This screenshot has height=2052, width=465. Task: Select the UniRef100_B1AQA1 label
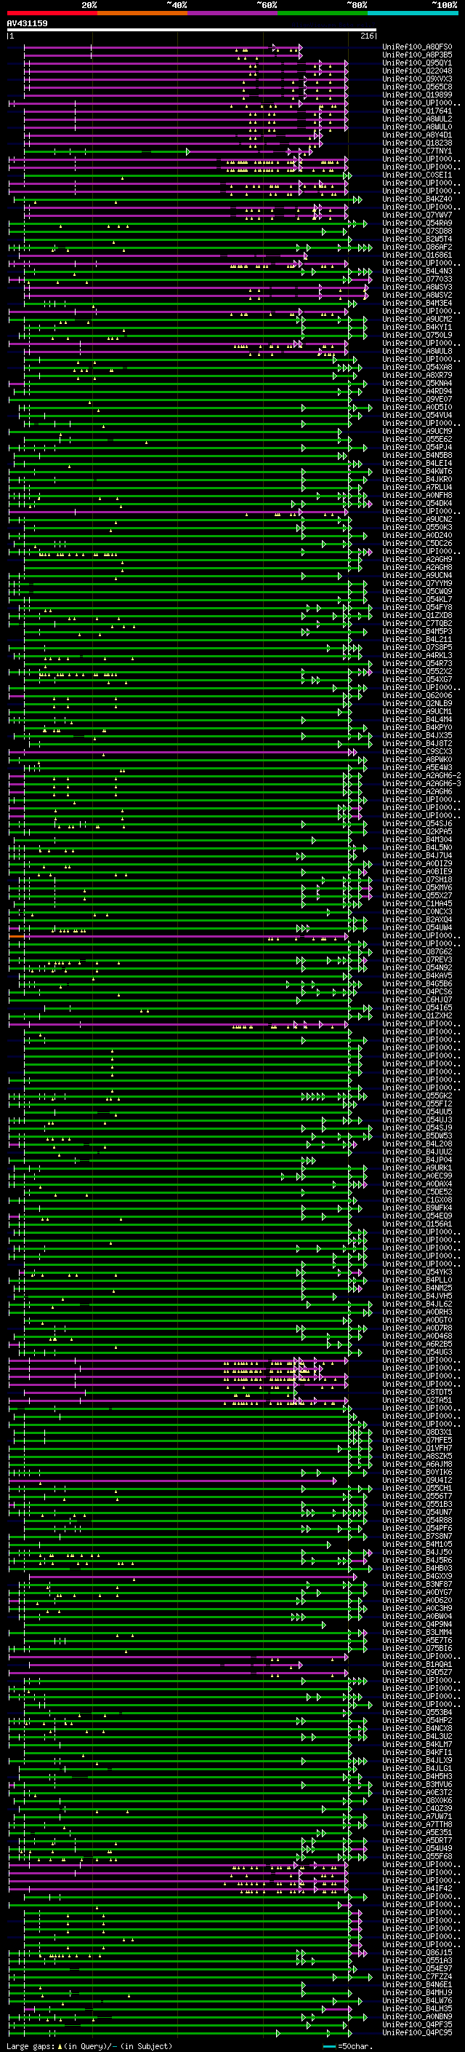(417, 1665)
